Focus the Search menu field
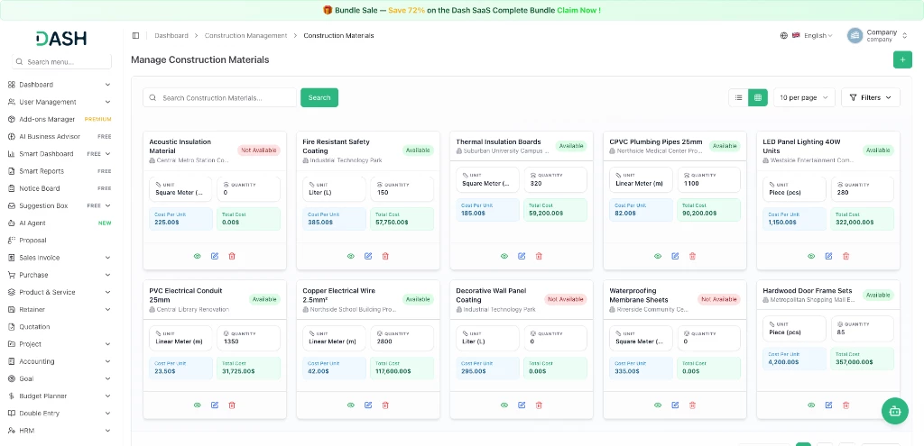The height and width of the screenshot is (446, 924). coord(62,62)
